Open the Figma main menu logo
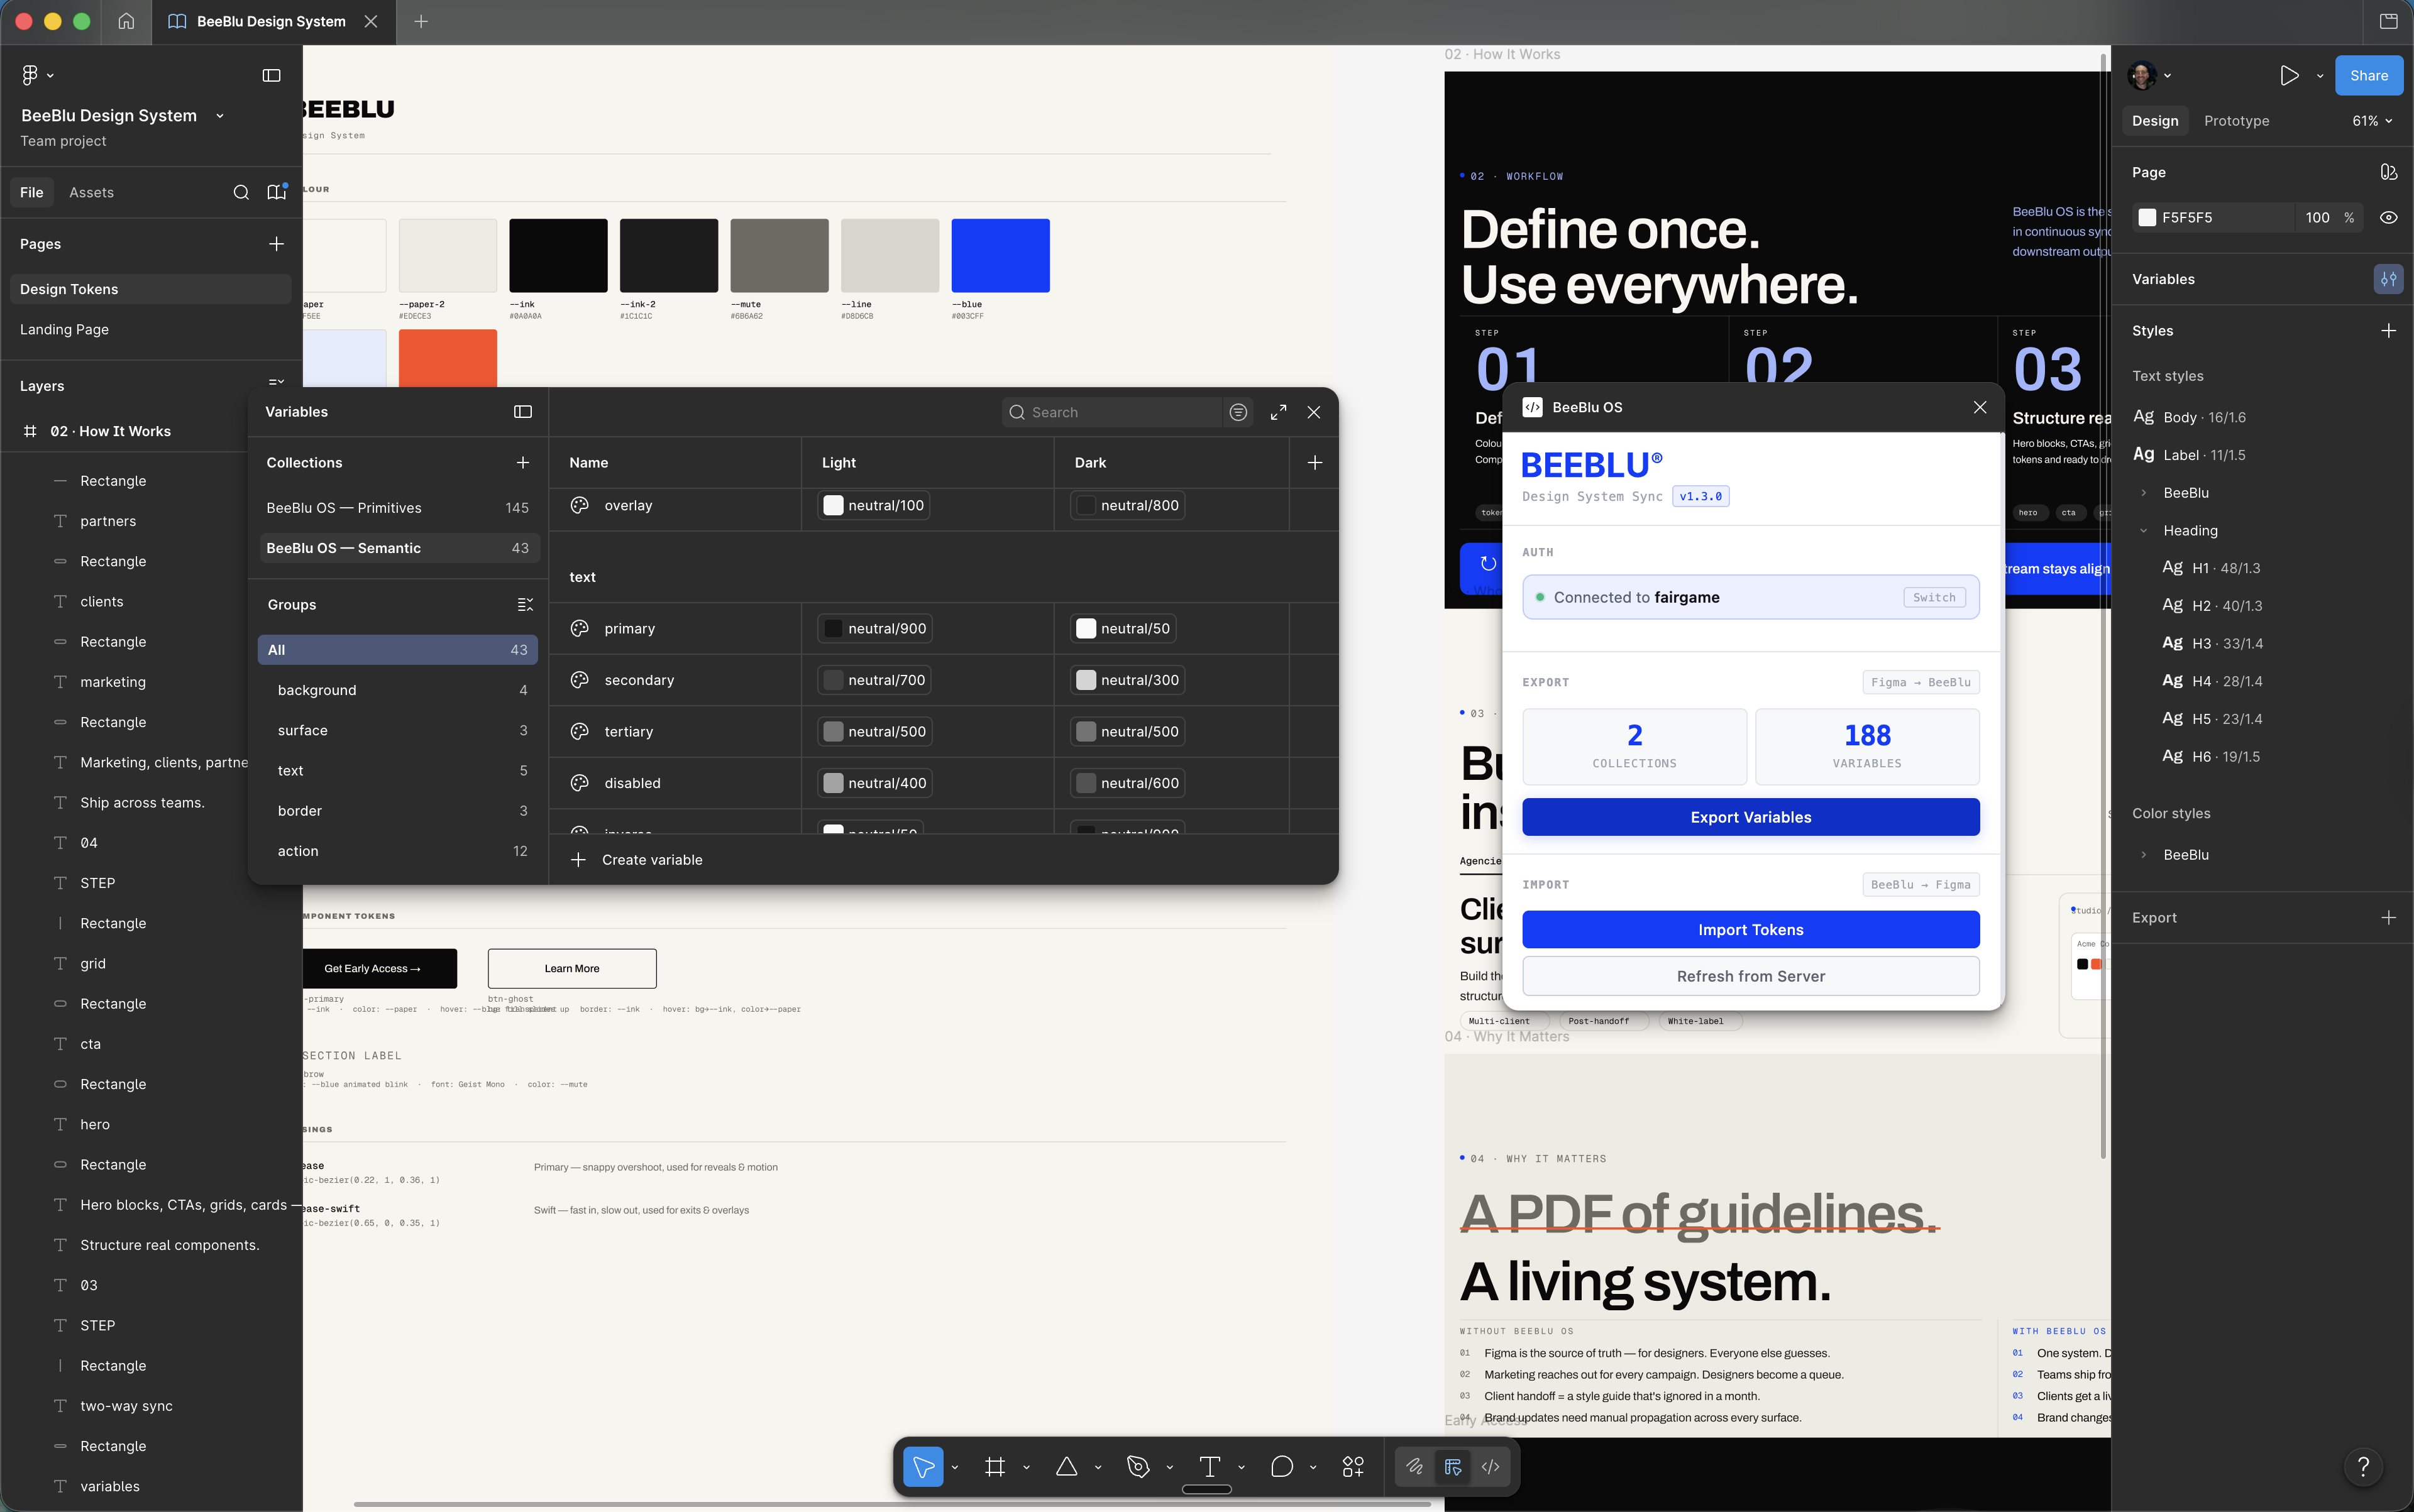The image size is (2414, 1512). (30, 75)
